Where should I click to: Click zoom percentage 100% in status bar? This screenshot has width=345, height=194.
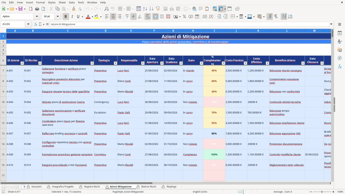tap(340, 192)
